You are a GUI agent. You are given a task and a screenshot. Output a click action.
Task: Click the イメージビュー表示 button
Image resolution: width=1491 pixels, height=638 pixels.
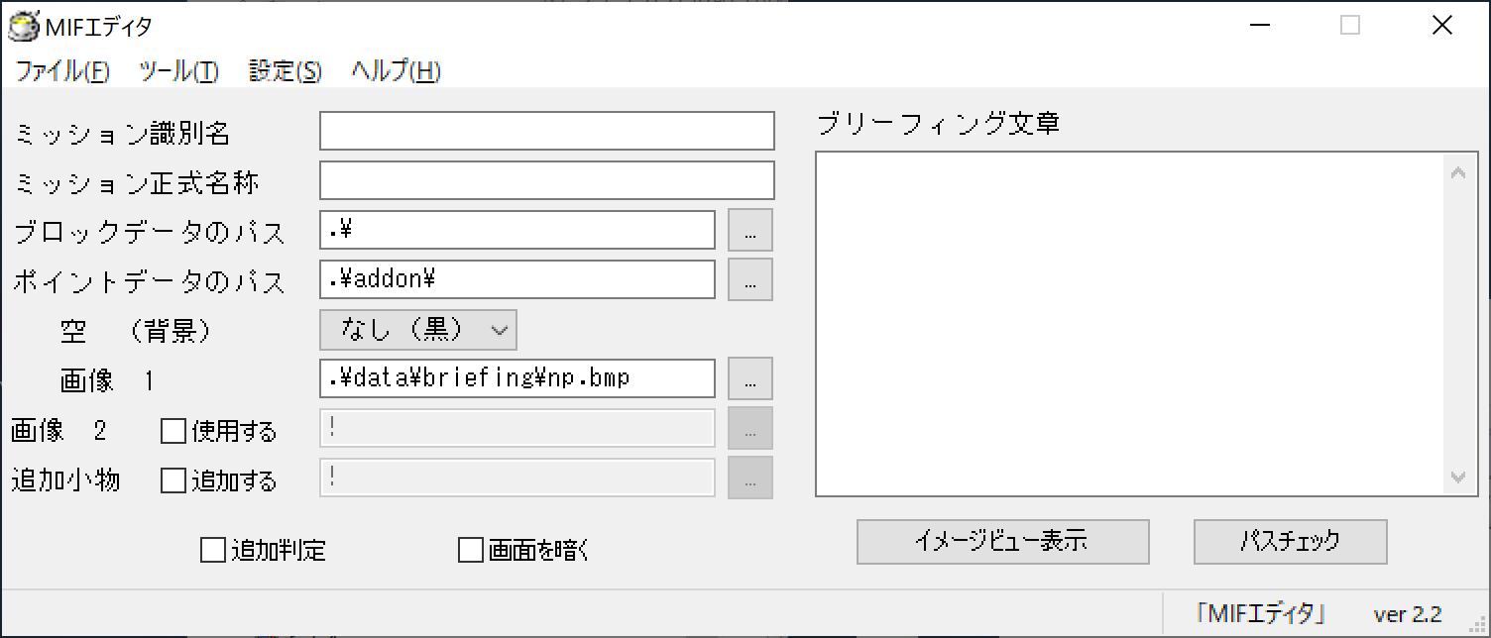click(1002, 542)
